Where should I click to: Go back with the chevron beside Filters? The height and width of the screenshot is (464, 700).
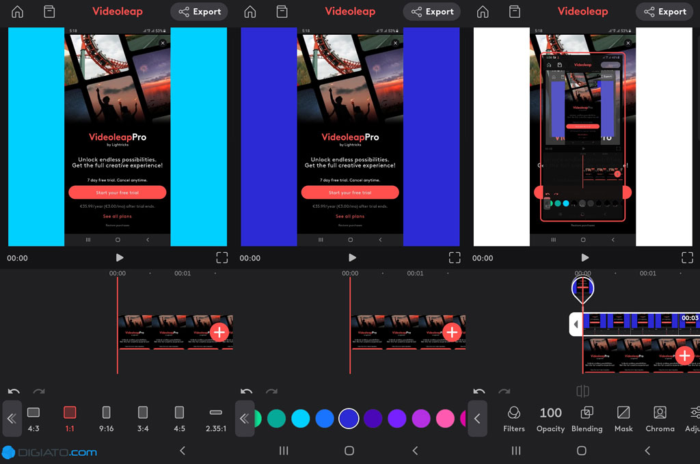coord(477,418)
